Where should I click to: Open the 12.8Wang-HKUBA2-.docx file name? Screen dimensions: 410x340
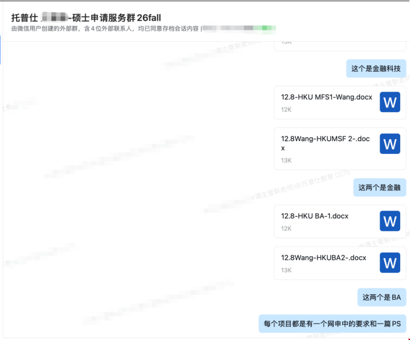(x=323, y=257)
